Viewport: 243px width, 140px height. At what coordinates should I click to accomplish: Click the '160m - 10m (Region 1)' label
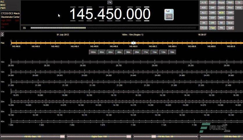point(133,35)
